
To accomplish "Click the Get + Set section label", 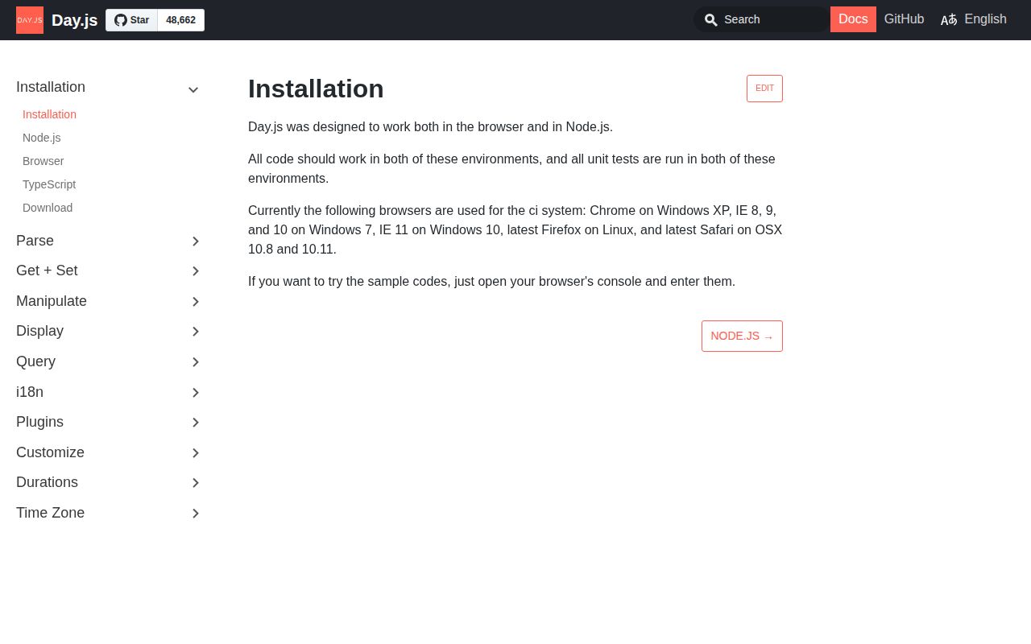I will pos(47,270).
